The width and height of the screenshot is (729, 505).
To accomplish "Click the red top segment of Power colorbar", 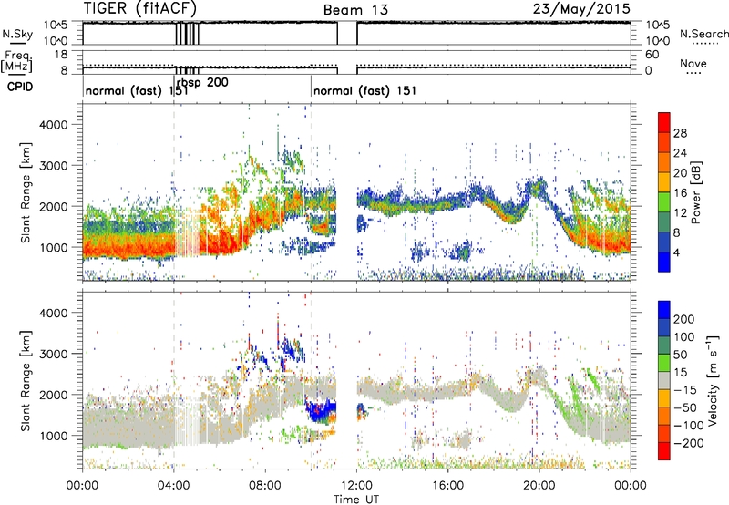I will click(x=664, y=122).
